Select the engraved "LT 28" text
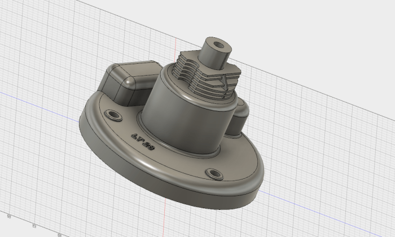 coord(143,141)
